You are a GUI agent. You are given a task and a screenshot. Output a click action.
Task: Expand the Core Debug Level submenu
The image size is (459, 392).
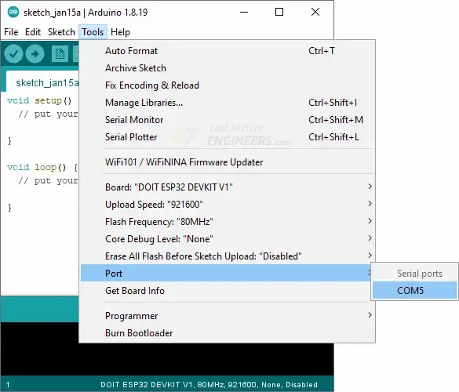pyautogui.click(x=228, y=238)
